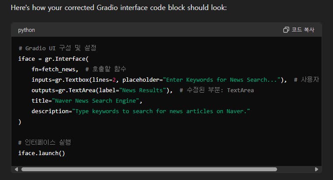
Task: Click the horizontal scrollbar thumb
Action: coord(149,169)
